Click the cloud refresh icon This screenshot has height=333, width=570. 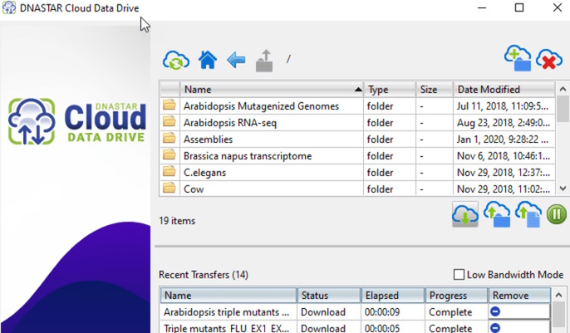pyautogui.click(x=176, y=61)
